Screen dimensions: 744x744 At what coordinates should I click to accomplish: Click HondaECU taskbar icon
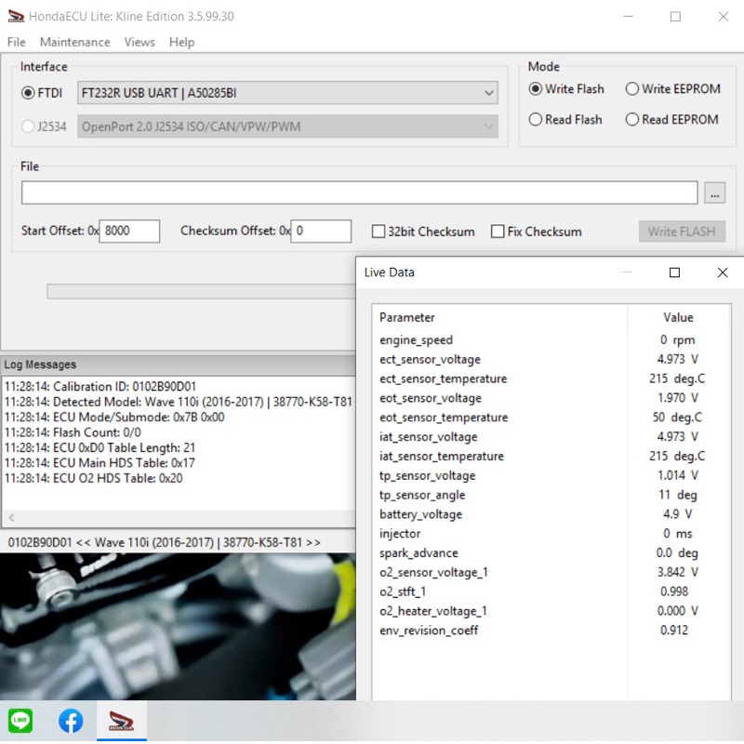tap(122, 721)
